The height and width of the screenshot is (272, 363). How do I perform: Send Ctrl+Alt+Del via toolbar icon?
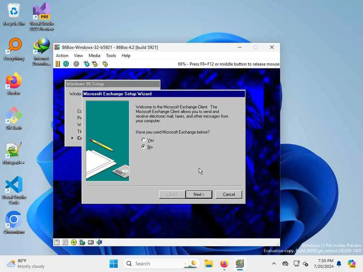click(x=86, y=64)
